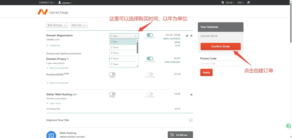The image size is (292, 138).
Task: Click the US Datacenter text
Action: [x=53, y=109]
